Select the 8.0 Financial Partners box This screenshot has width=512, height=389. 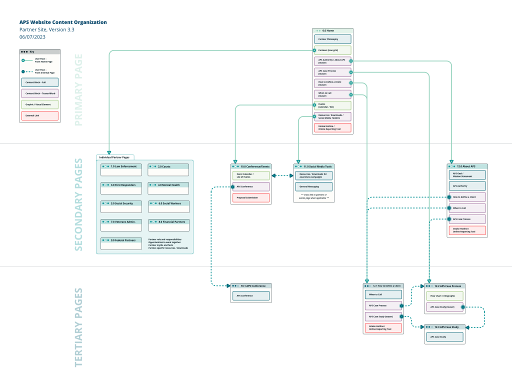[x=168, y=225]
